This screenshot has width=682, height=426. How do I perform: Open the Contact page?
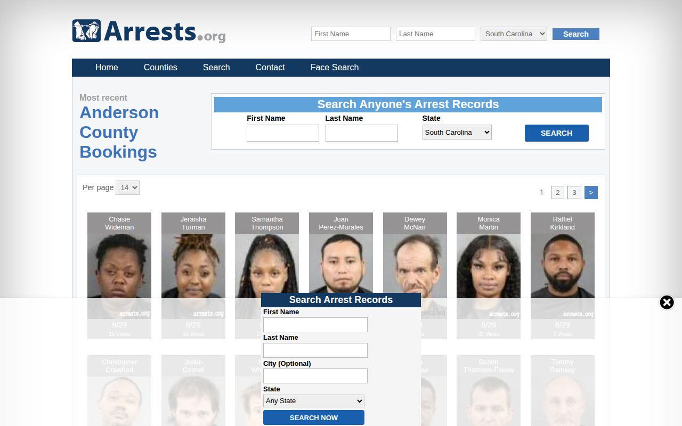pyautogui.click(x=270, y=68)
